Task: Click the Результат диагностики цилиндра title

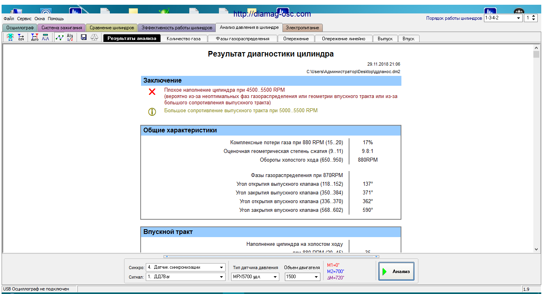Action: coord(271,54)
